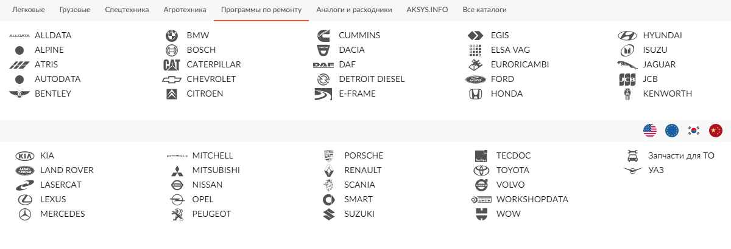Choose the China flag region icon
Image resolution: width=731 pixels, height=249 pixels.
[x=716, y=130]
